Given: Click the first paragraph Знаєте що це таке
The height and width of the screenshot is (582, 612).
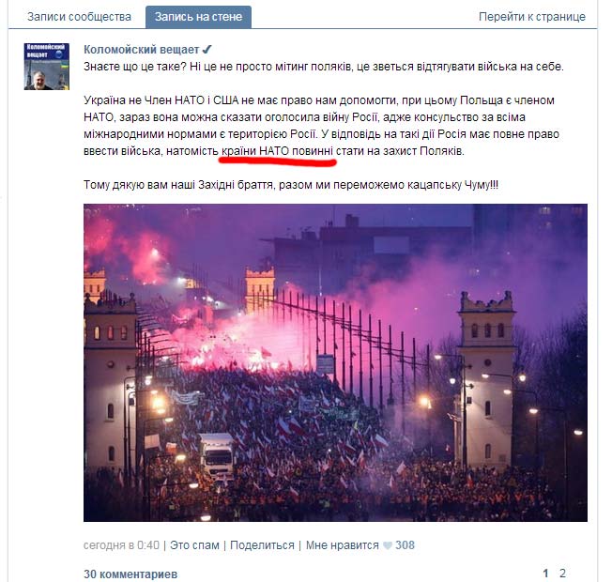Looking at the screenshot, I should click(324, 67).
